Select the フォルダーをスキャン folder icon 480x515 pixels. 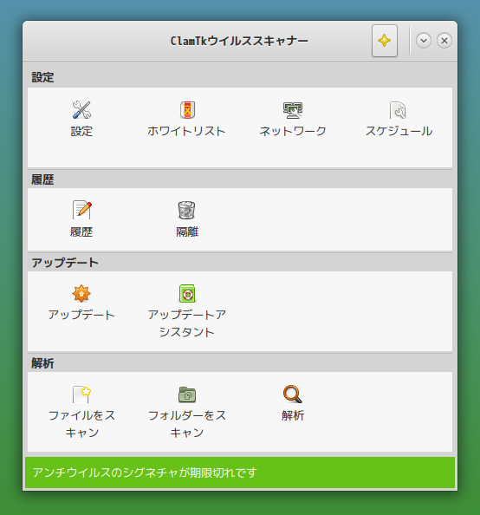tap(187, 394)
